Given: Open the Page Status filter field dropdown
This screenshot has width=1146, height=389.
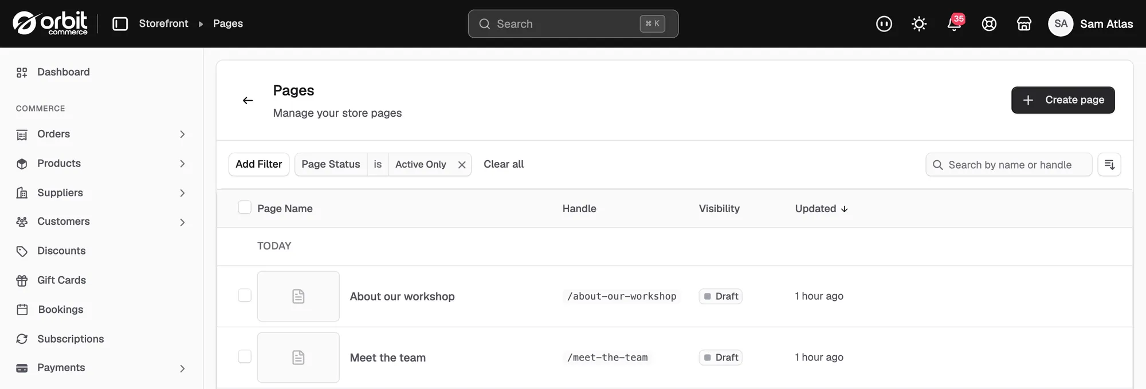Looking at the screenshot, I should click(331, 165).
